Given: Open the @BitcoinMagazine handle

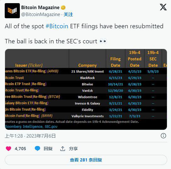Looking at the screenshot, I should pos(41,14).
